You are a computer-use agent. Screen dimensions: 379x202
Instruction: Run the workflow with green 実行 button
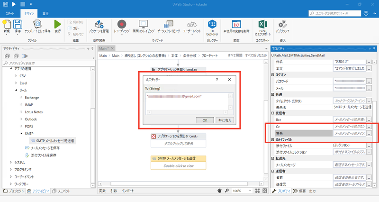(57, 26)
